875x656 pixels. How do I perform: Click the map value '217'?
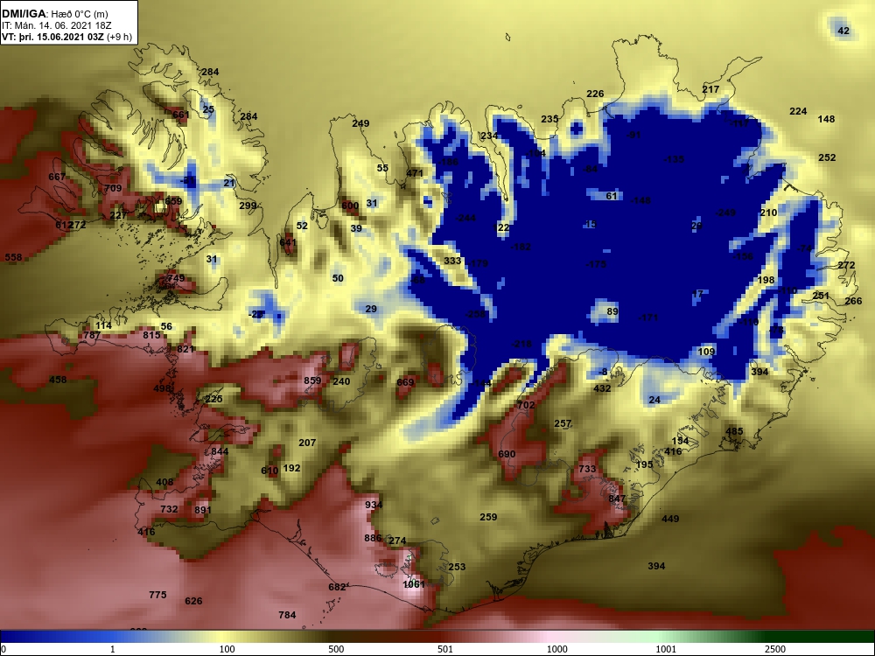pos(710,89)
